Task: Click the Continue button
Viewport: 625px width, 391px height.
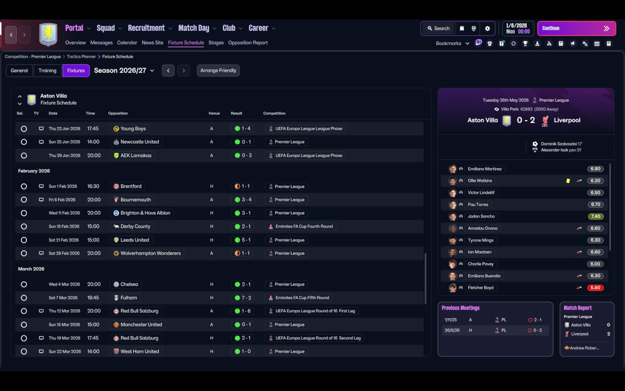Action: pyautogui.click(x=576, y=28)
